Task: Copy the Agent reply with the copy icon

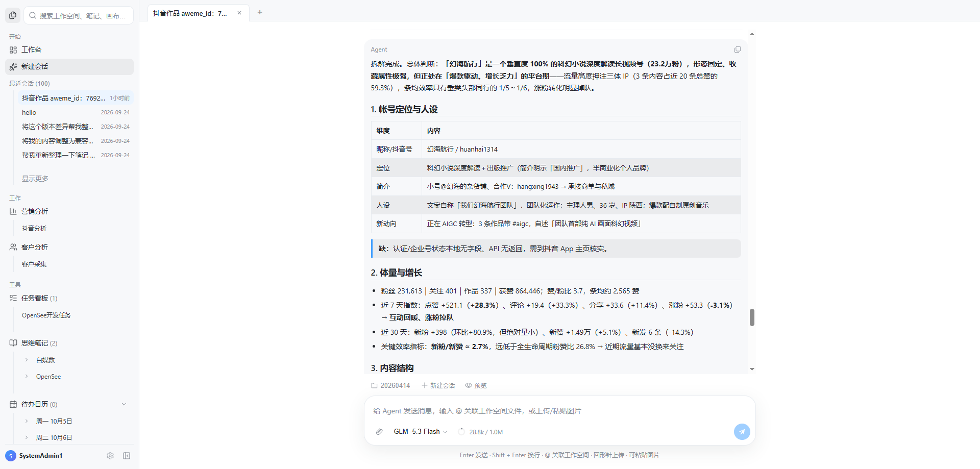Action: 738,50
